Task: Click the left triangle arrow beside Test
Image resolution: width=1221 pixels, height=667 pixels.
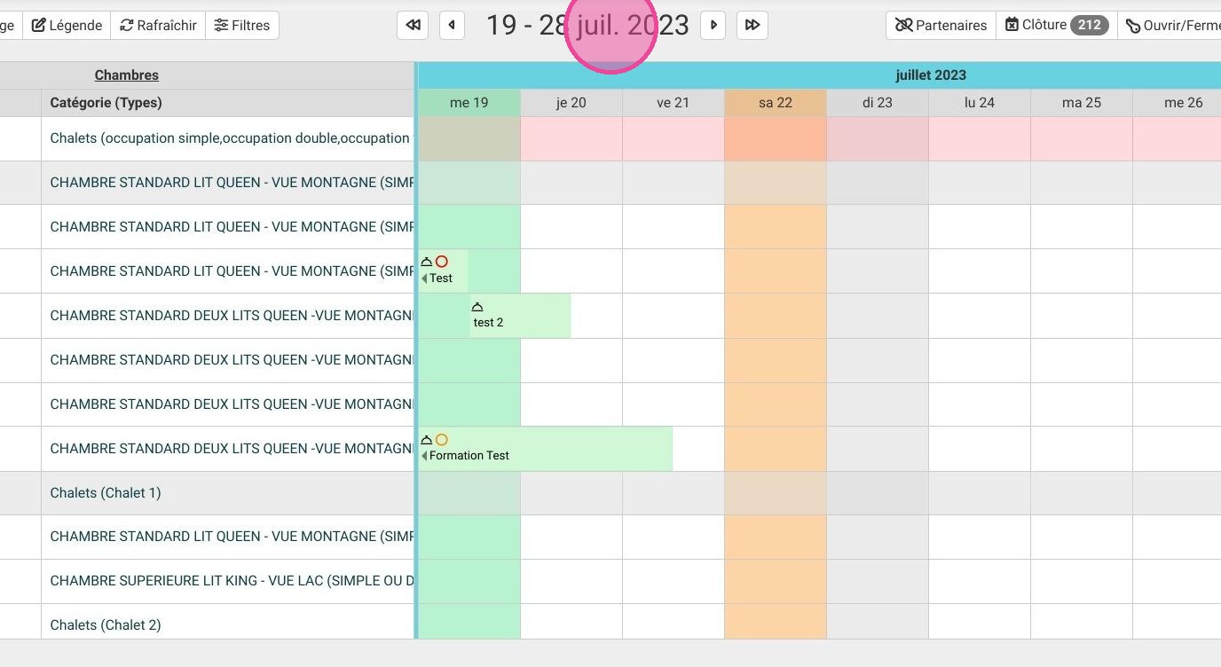Action: coord(424,279)
